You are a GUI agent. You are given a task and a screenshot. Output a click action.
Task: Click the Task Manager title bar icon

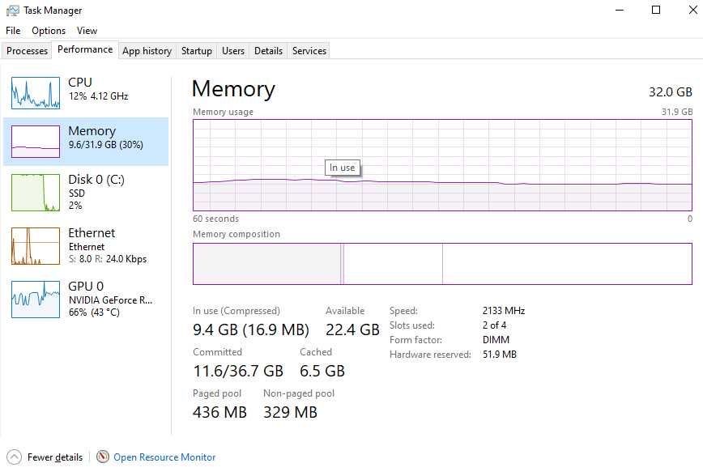[13, 11]
